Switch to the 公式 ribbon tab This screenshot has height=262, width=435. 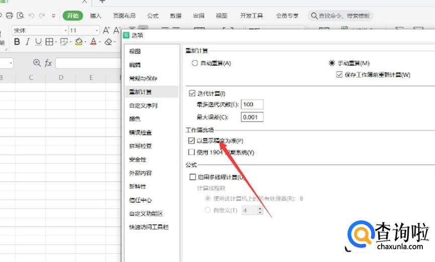coord(153,16)
